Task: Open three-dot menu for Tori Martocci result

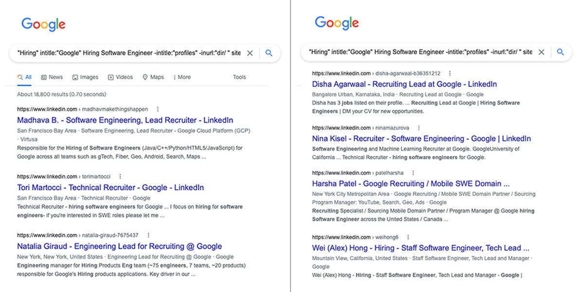Action: tap(120, 177)
